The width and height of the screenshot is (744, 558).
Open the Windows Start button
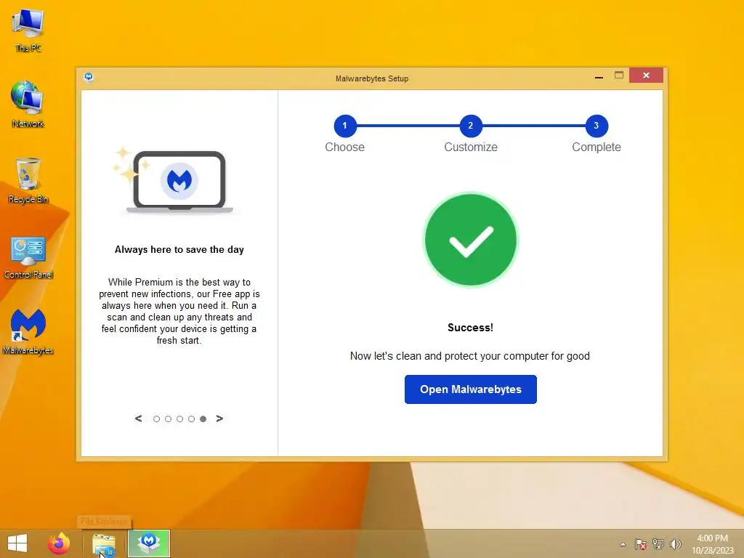tap(17, 543)
